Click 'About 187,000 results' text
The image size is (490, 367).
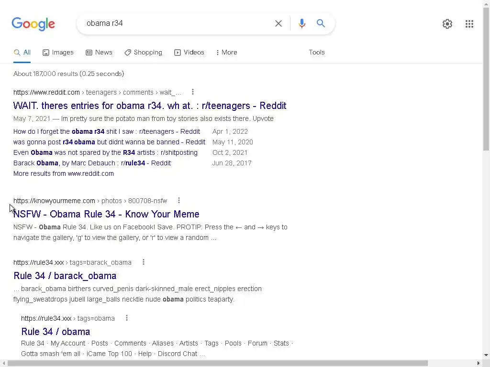69,74
